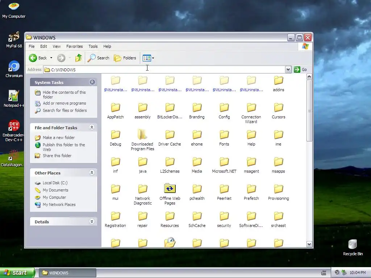Click the scrollbar up arrow

(309, 77)
